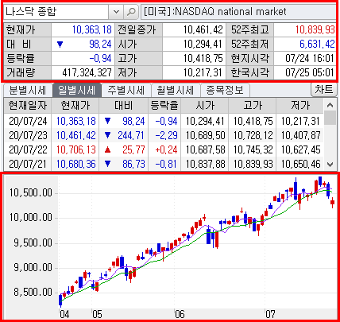The width and height of the screenshot is (340, 322).
Task: Select the 20/07/22 row with red price
Action: (164, 149)
